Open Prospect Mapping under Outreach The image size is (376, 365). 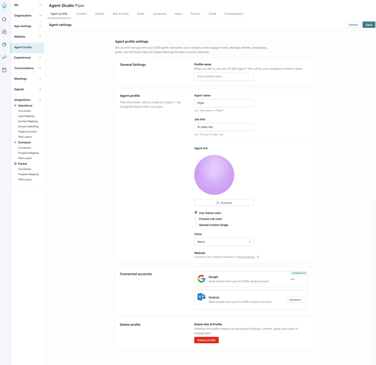click(28, 153)
